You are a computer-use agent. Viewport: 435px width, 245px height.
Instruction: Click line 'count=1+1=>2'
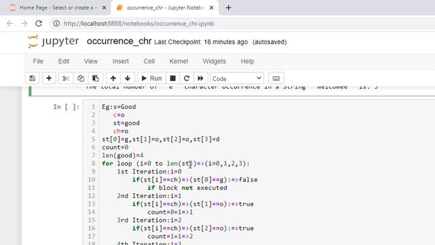[x=170, y=236]
